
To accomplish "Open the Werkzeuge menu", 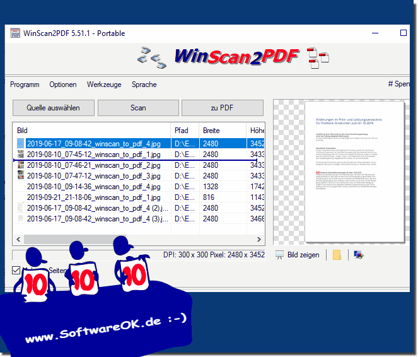I will (104, 85).
